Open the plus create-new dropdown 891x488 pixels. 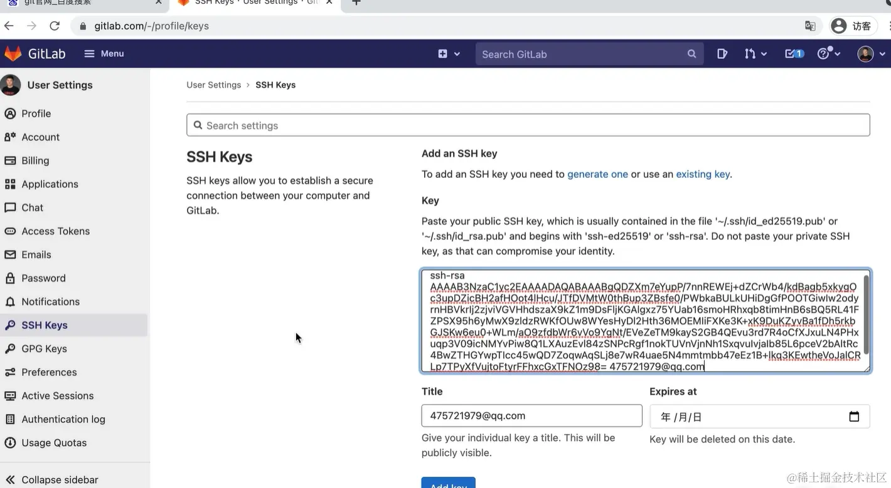pyautogui.click(x=449, y=54)
